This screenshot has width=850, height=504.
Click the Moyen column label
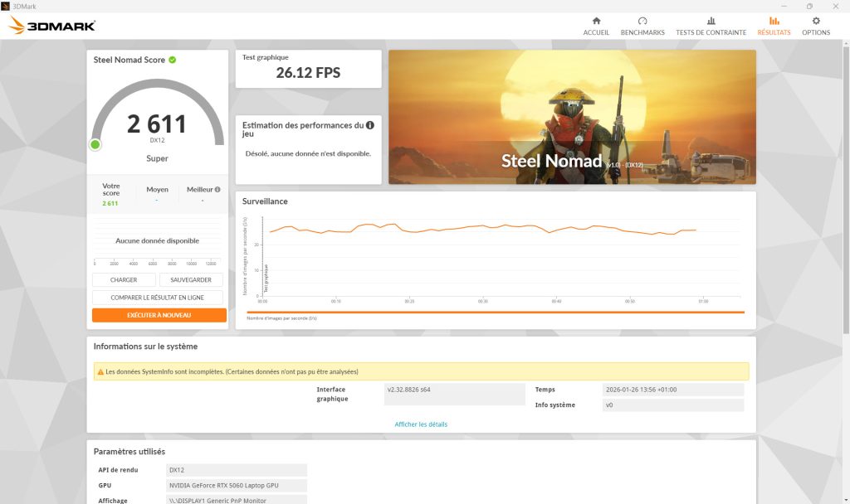tap(157, 190)
